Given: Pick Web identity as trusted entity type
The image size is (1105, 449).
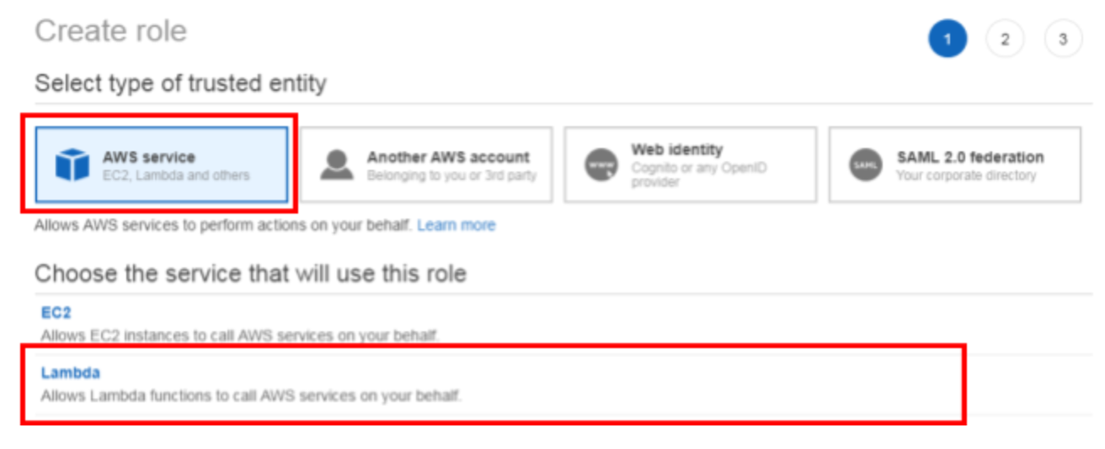Looking at the screenshot, I should tap(676, 150).
